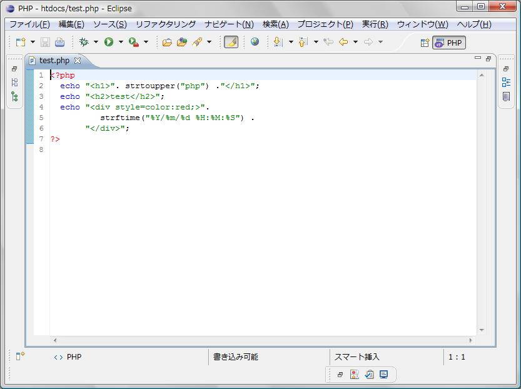Restore the minimized view in the left sidebar
Image resolution: width=521 pixels, height=389 pixels.
[x=15, y=69]
